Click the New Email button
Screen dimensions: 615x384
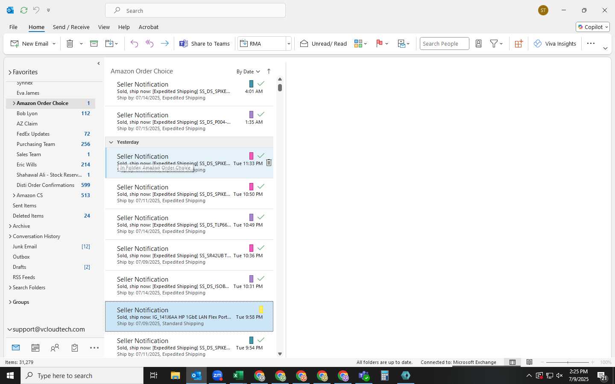[x=29, y=44]
